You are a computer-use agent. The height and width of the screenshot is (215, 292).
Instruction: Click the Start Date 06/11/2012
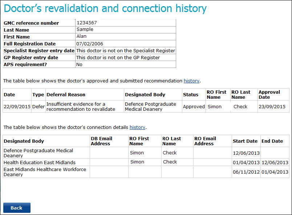246,172
